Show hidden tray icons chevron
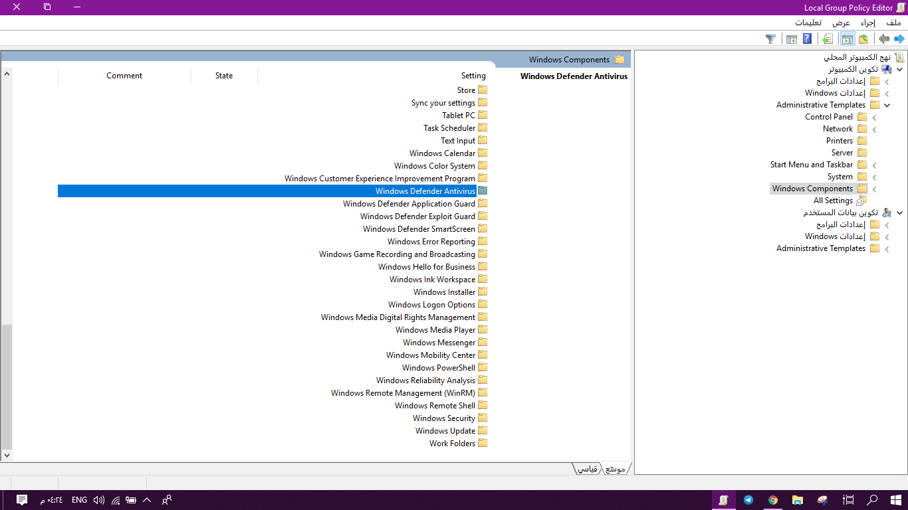 (147, 500)
